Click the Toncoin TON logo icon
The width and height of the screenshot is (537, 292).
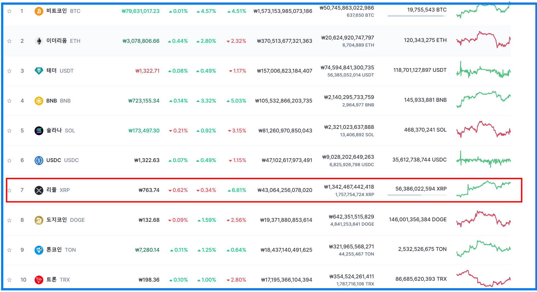[39, 250]
